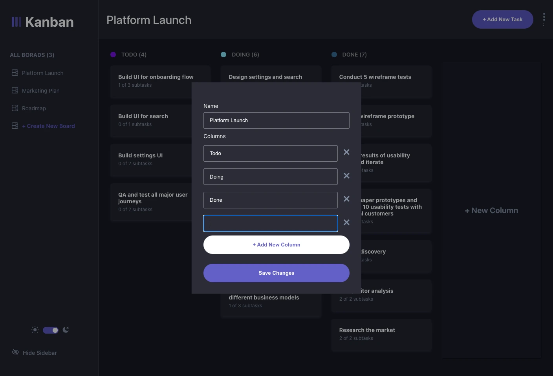Image resolution: width=553 pixels, height=376 pixels.
Task: Open the vertical ellipsis board options menu
Action: [544, 20]
